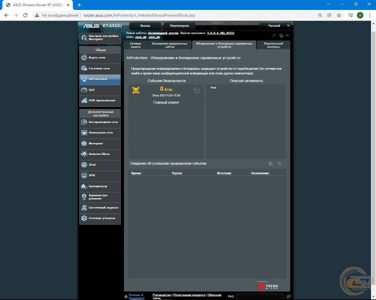Image resolution: width=376 pixels, height=300 pixels.
Task: Click the Wireless network sidebar icon
Action: tap(84, 122)
